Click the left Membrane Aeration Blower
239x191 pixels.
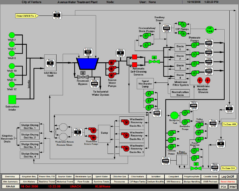pyautogui.click(x=200, y=80)
